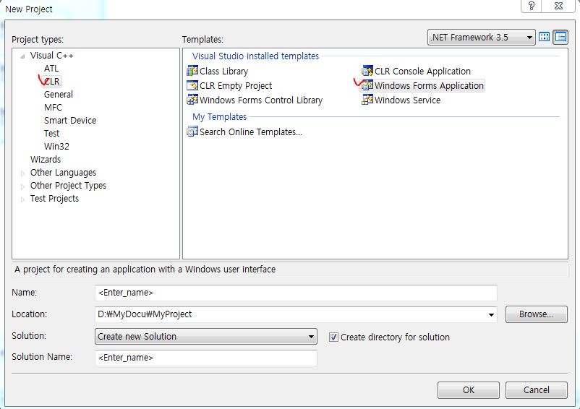Choose Windows Forms Control Library template icon
Viewport: 580px width, 409px height.
click(192, 100)
